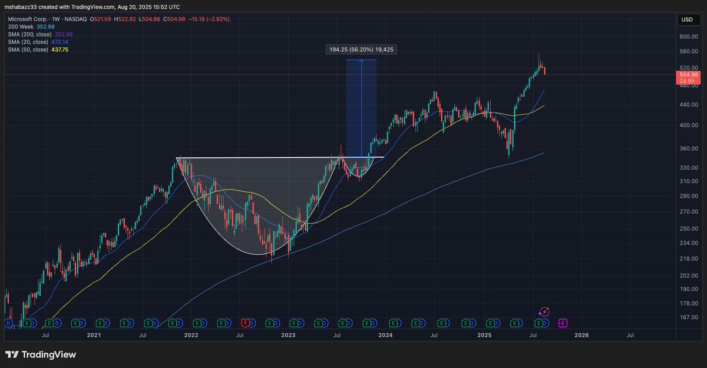Click the 437.75 SMA 50 value
707x368 pixels.
pos(61,49)
